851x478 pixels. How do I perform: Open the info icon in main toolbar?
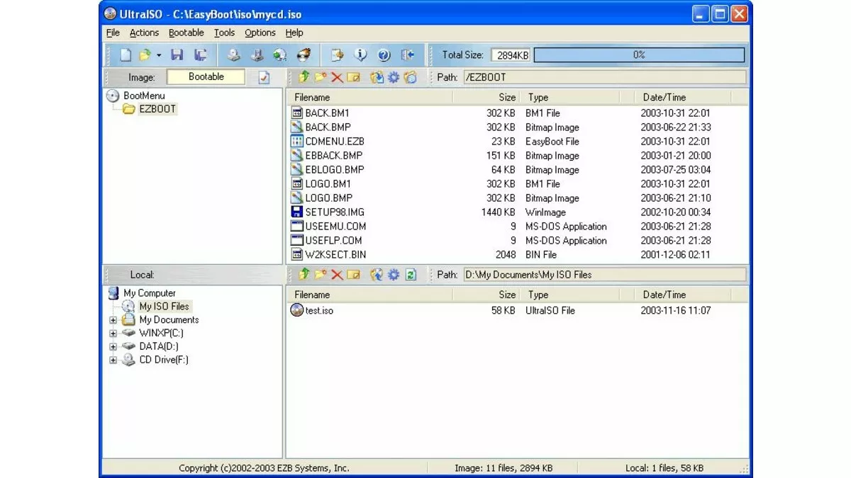360,55
